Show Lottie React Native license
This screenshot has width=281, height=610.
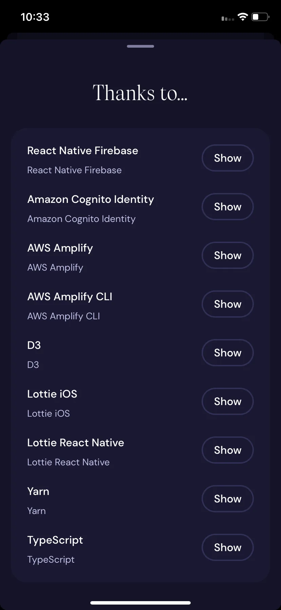point(228,450)
